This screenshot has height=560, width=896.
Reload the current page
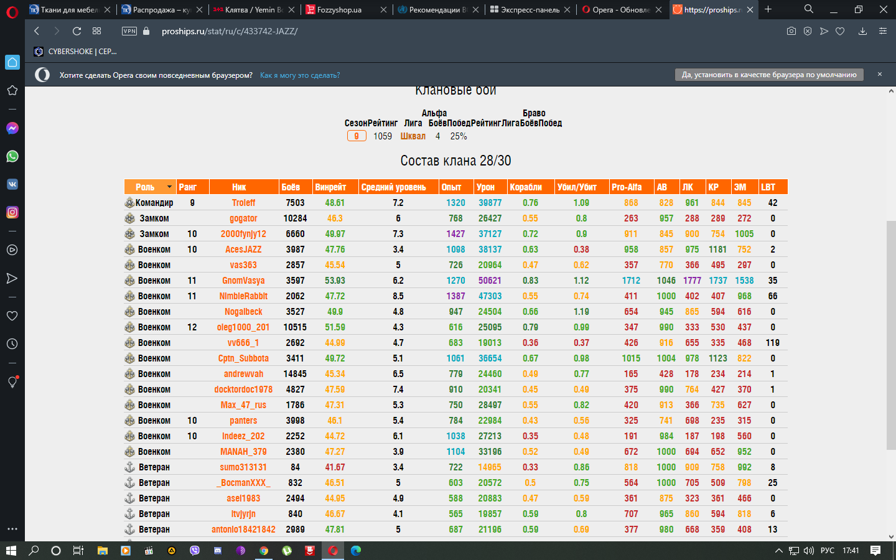pos(77,31)
